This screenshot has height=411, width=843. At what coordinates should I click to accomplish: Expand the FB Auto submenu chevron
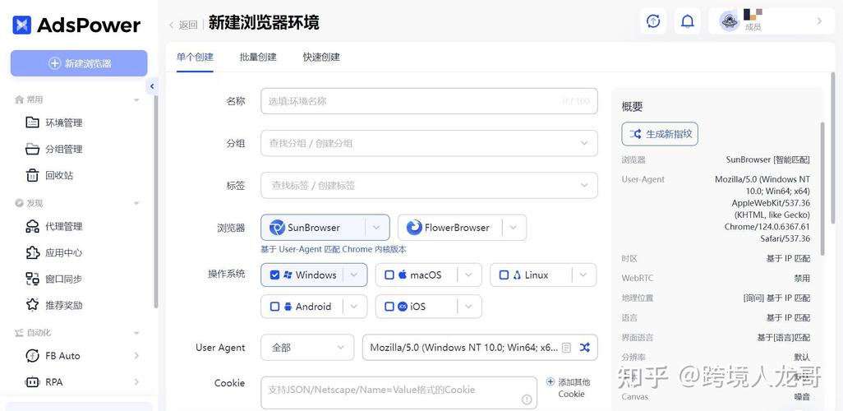click(x=136, y=356)
